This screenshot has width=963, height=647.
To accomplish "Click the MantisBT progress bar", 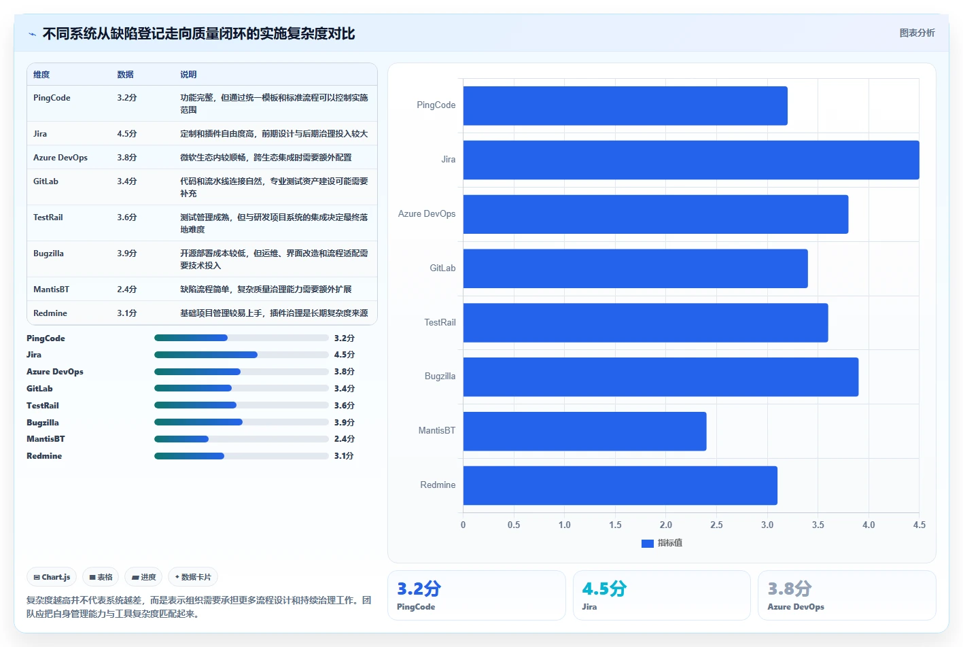I will point(241,439).
